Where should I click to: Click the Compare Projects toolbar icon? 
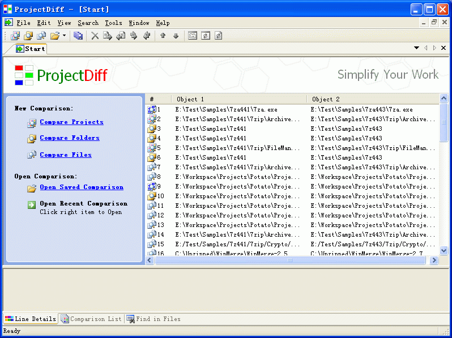[15, 36]
